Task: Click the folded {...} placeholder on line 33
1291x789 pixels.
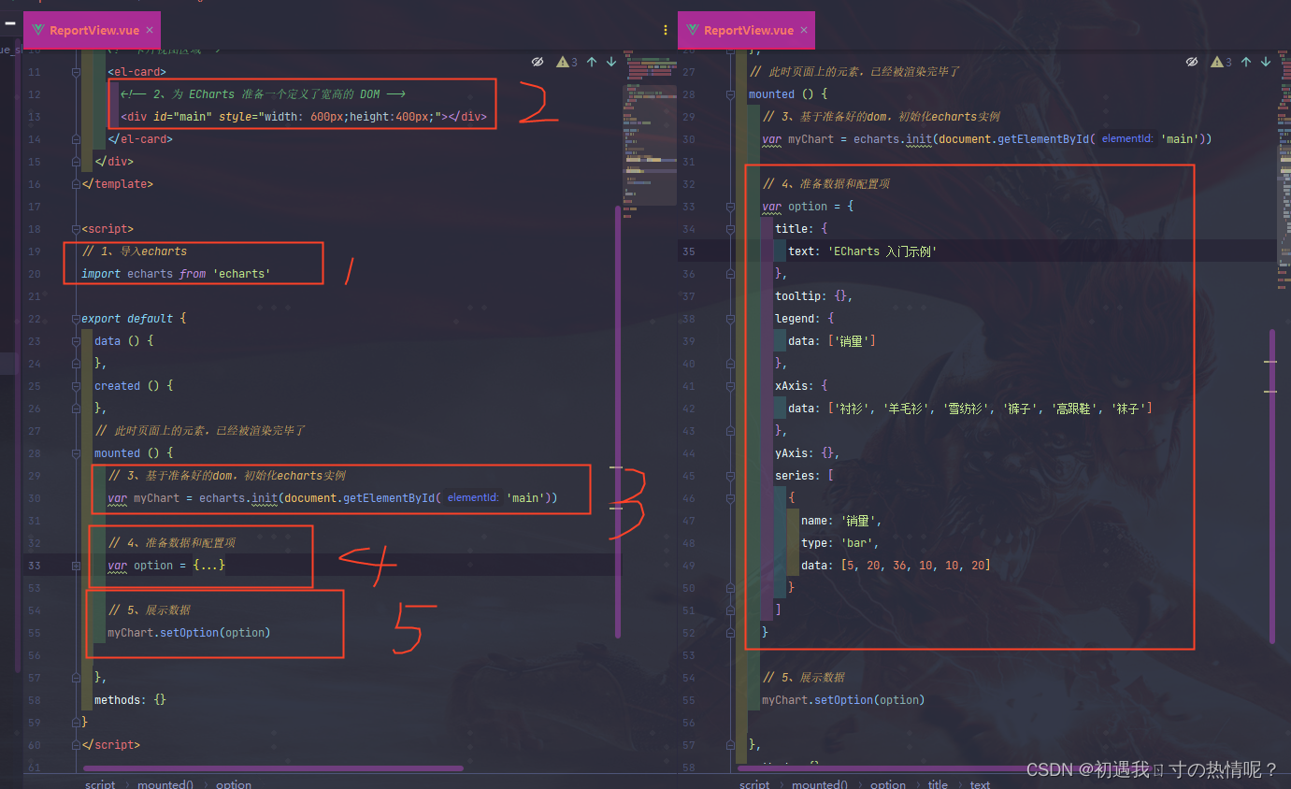Action: click(x=209, y=566)
